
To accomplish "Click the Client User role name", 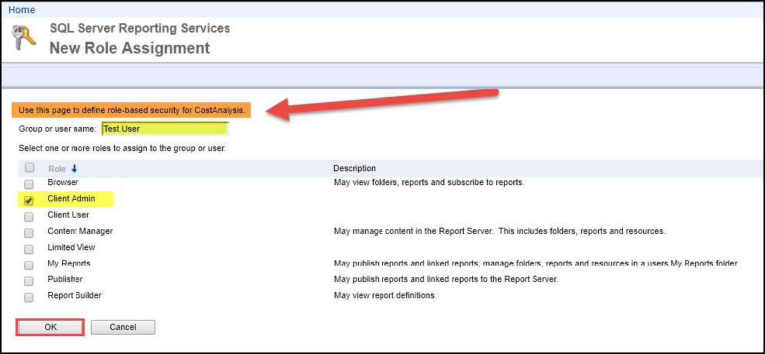I will coord(68,215).
